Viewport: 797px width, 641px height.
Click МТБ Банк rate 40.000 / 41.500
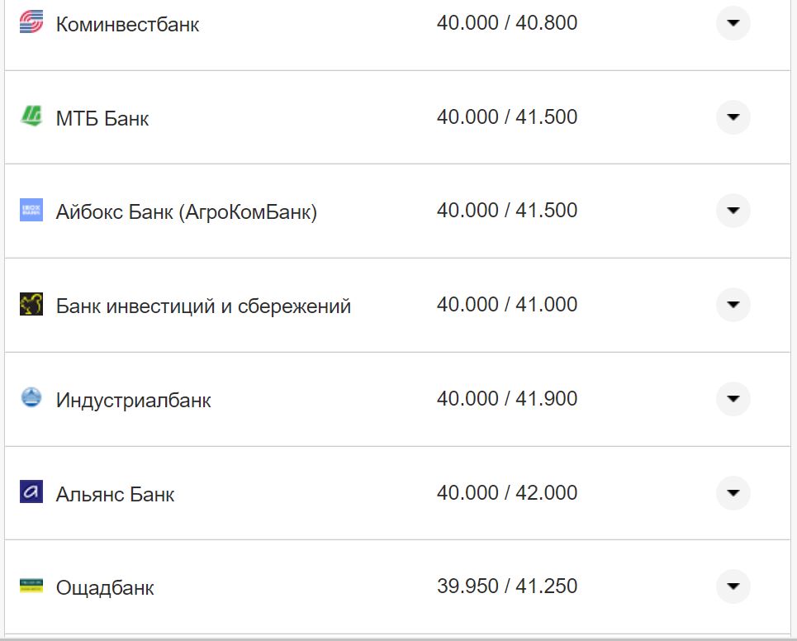[506, 117]
